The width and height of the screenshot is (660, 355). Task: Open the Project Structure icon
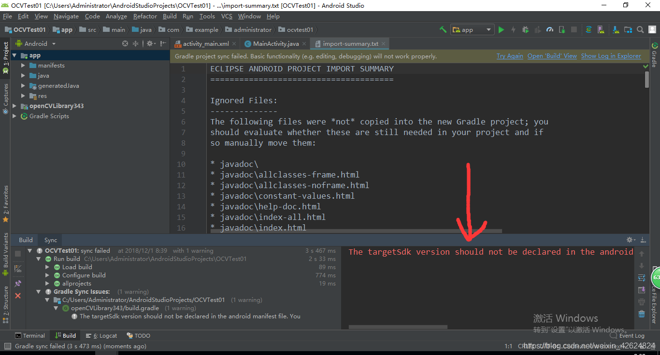pos(627,29)
